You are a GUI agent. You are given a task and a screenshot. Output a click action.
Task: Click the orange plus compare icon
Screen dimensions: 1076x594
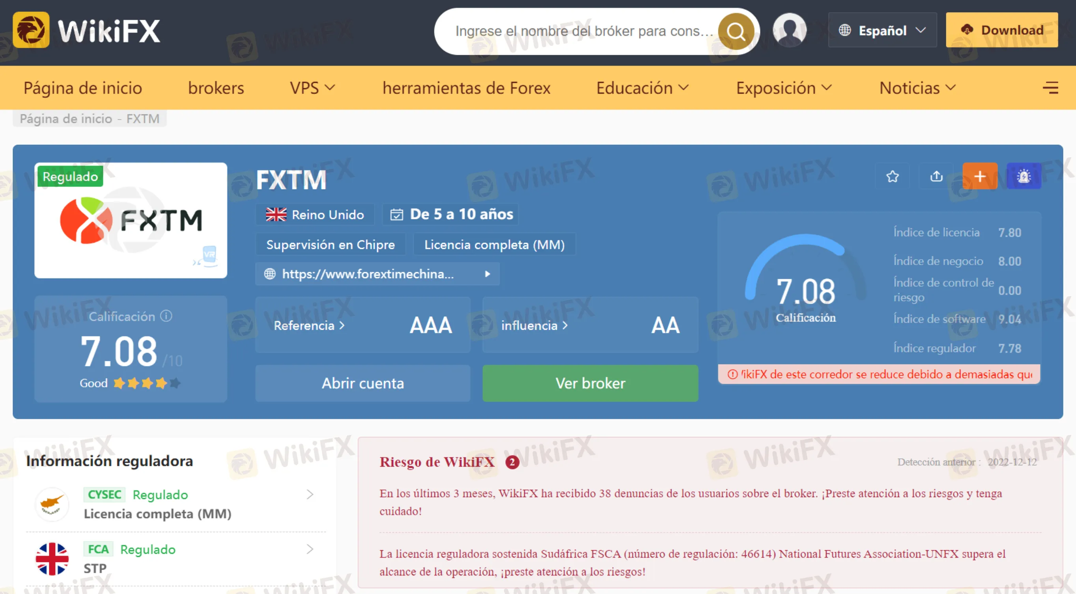(x=979, y=176)
